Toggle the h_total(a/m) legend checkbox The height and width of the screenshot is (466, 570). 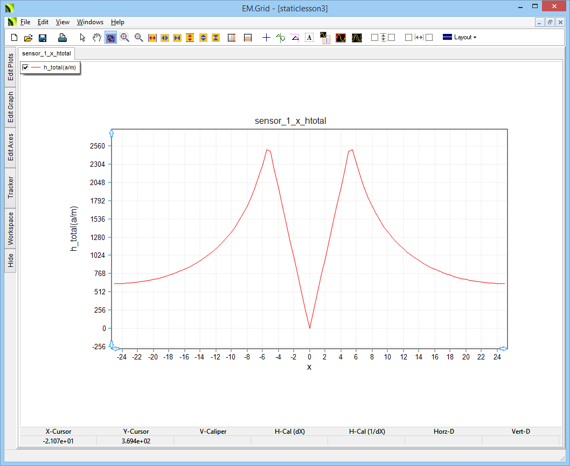point(25,67)
